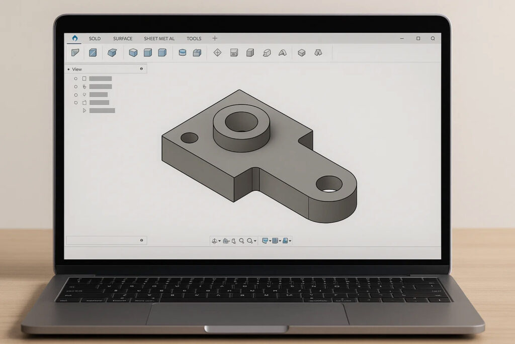
Task: Click the magnifier zoom icon in bottom navigation bar
Action: click(241, 241)
